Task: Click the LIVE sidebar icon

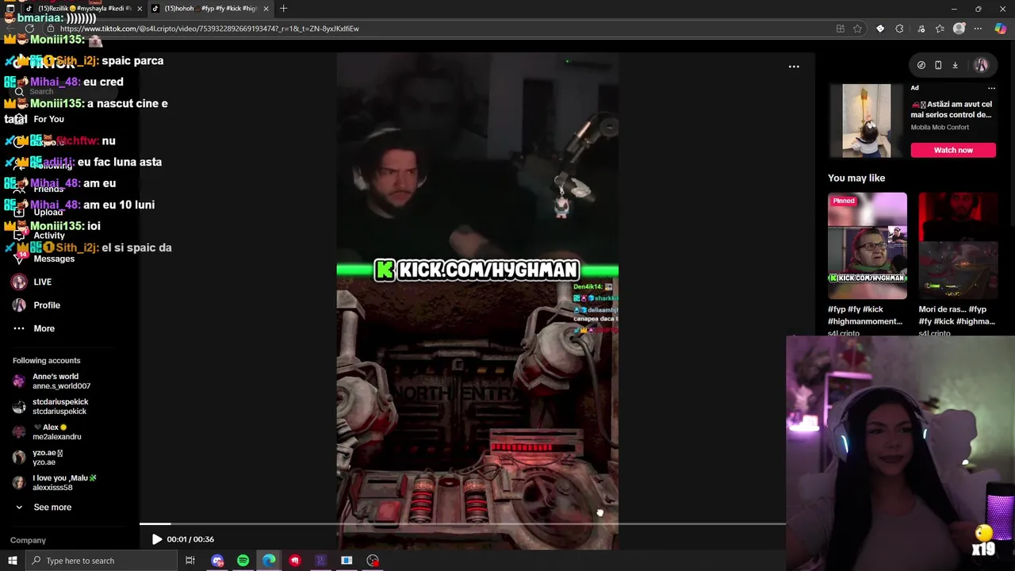Action: coord(19,282)
